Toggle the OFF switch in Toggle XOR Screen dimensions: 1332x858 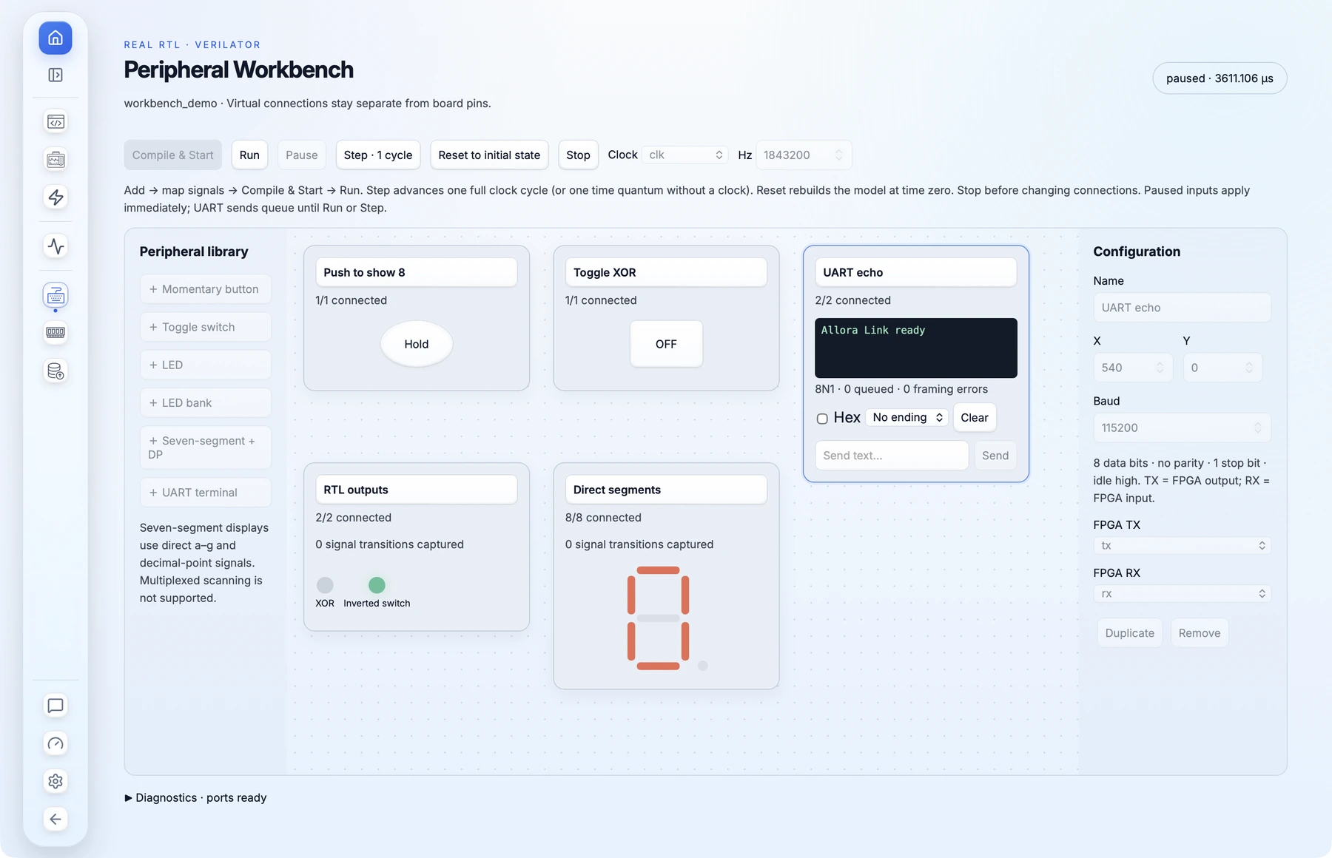(x=666, y=344)
